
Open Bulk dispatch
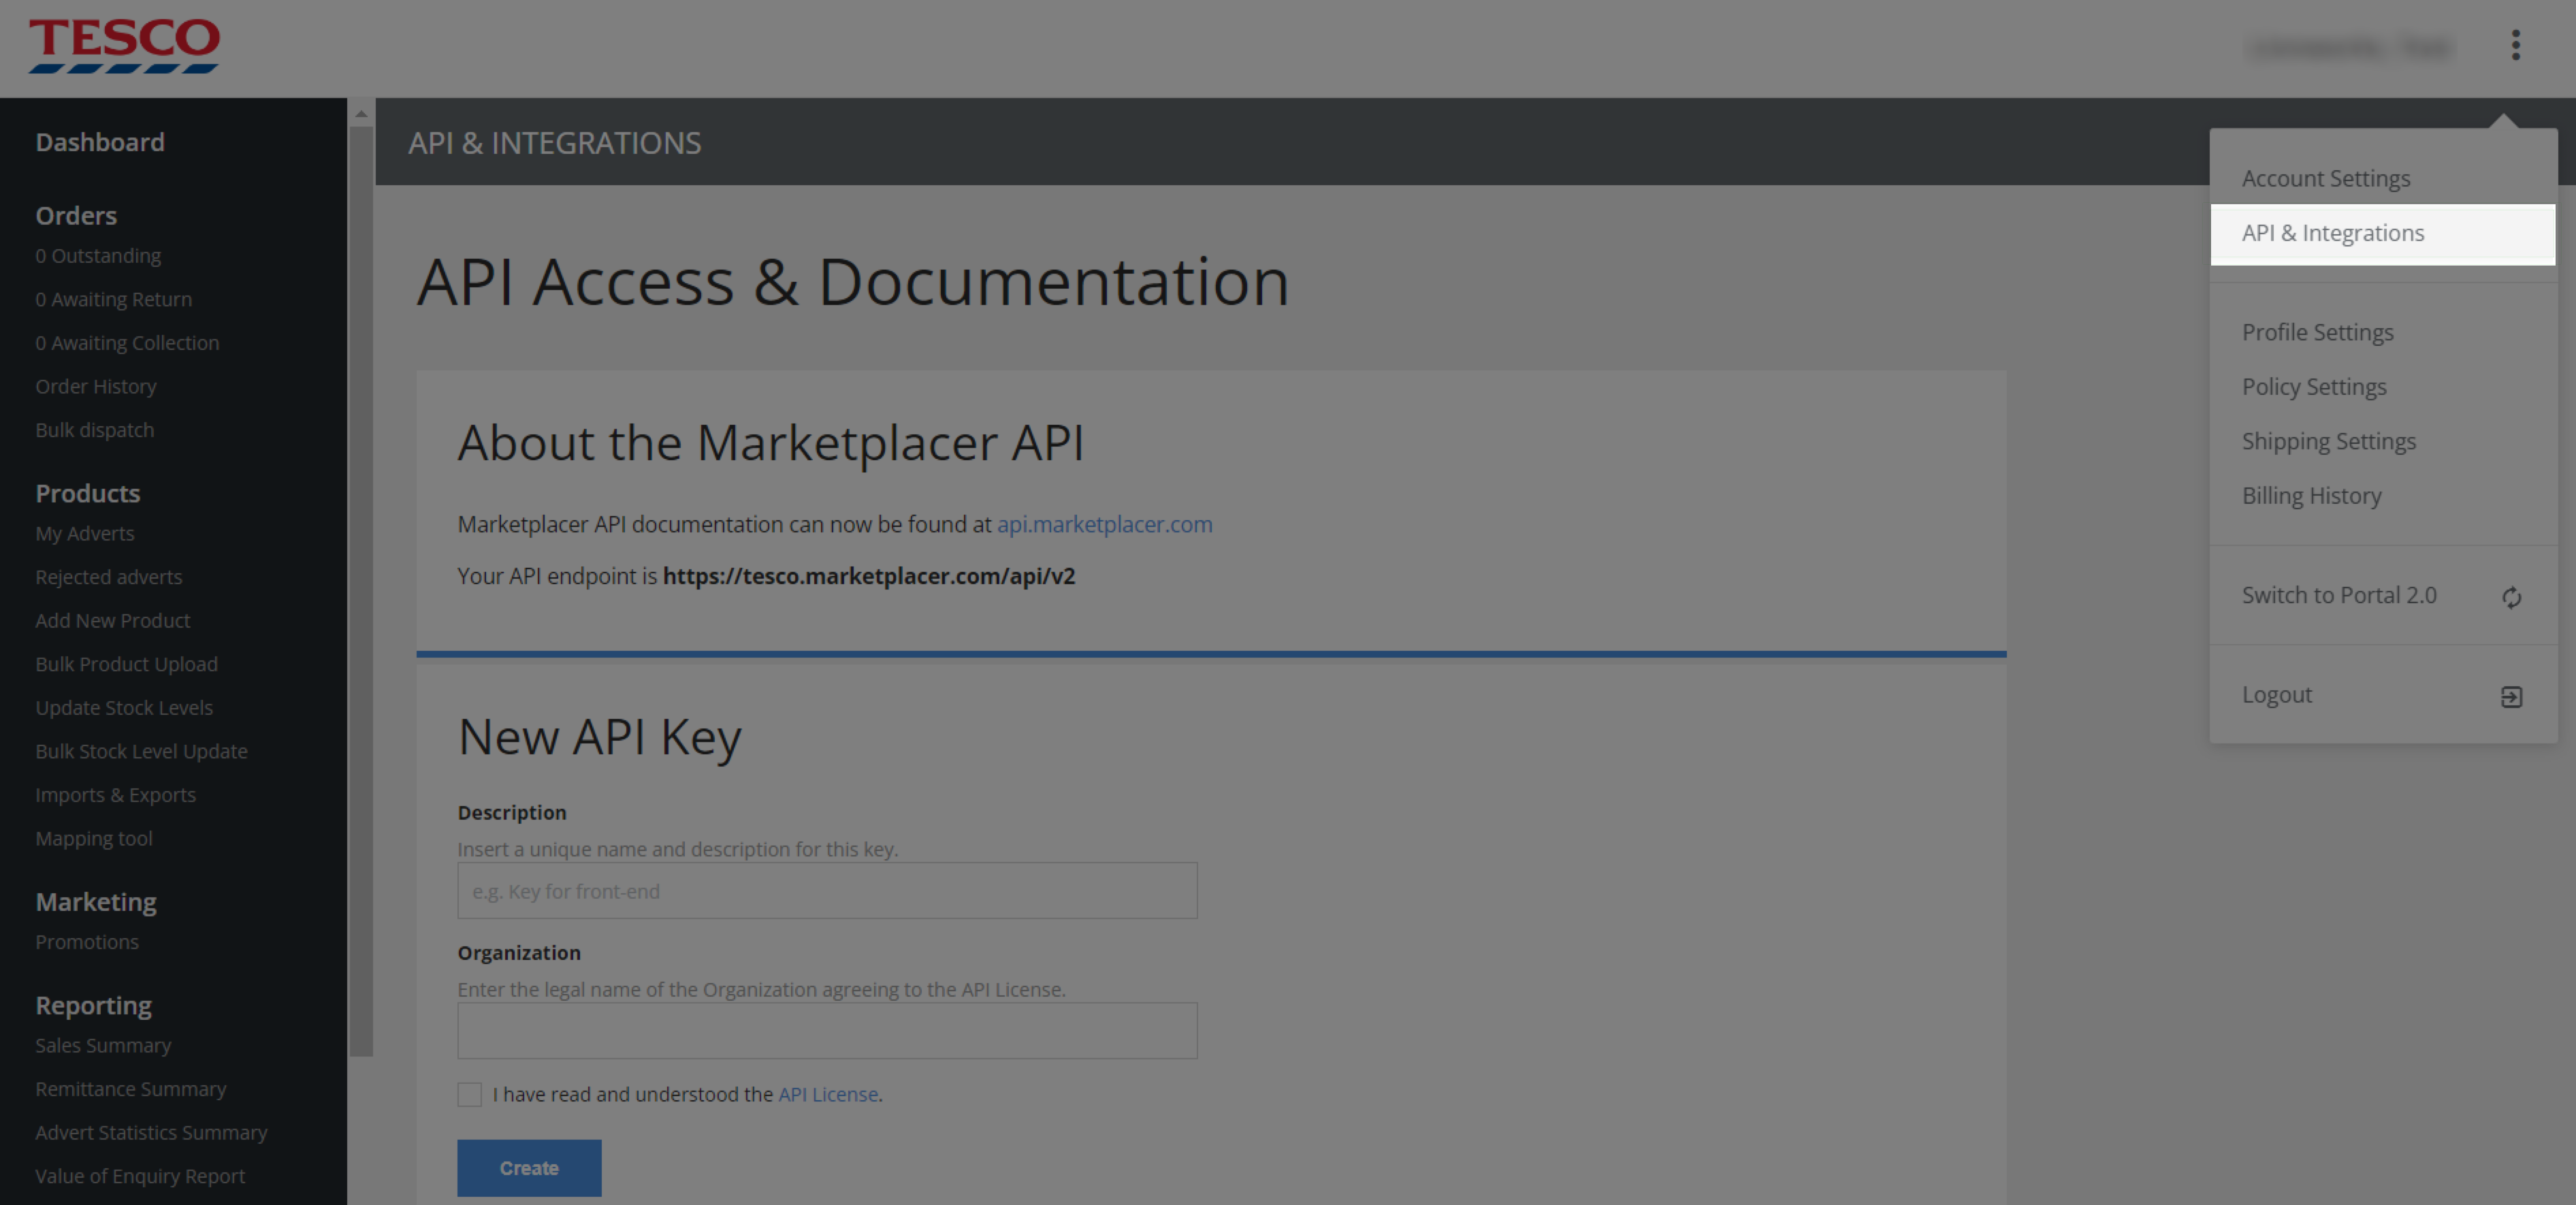pyautogui.click(x=94, y=430)
